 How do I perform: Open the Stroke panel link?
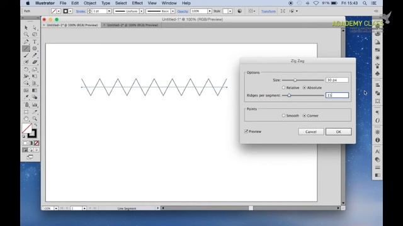(81, 11)
